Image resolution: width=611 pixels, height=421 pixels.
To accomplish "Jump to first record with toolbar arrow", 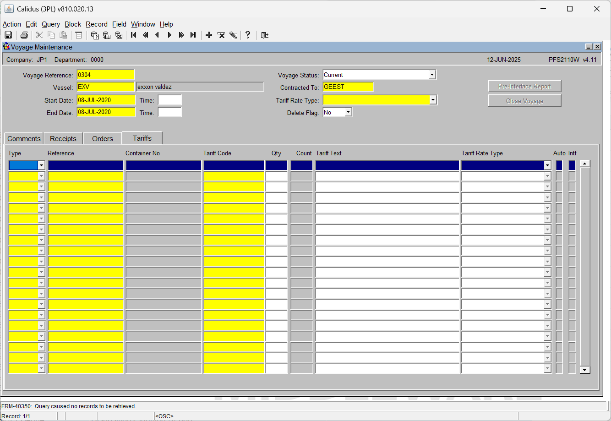I will [x=134, y=35].
